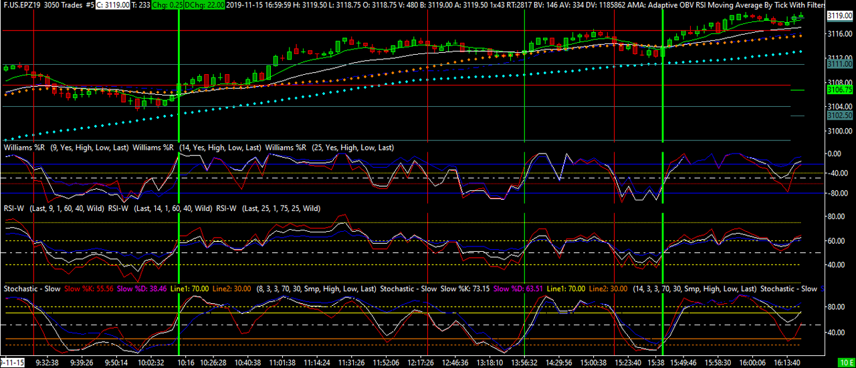
Task: Click the 'L: 3118.75' low value
Action: (346, 5)
